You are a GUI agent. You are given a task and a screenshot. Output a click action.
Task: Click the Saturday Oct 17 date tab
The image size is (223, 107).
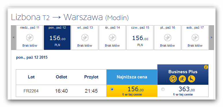click(195, 37)
